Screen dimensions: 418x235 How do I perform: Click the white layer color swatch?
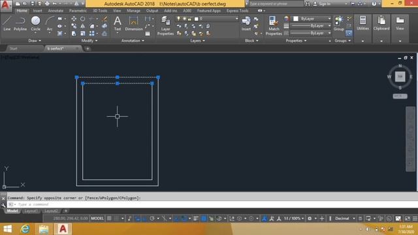point(196,19)
